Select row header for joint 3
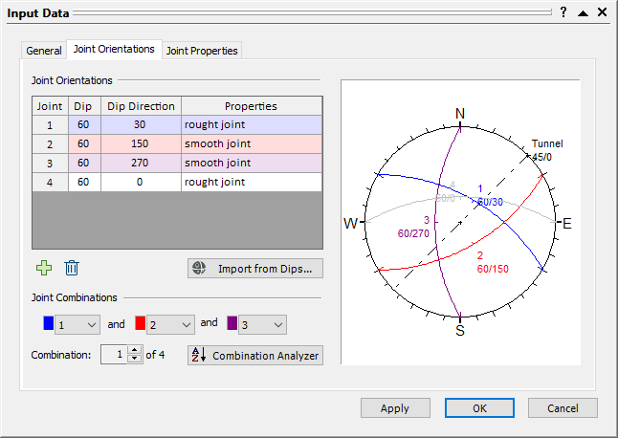 pos(50,164)
